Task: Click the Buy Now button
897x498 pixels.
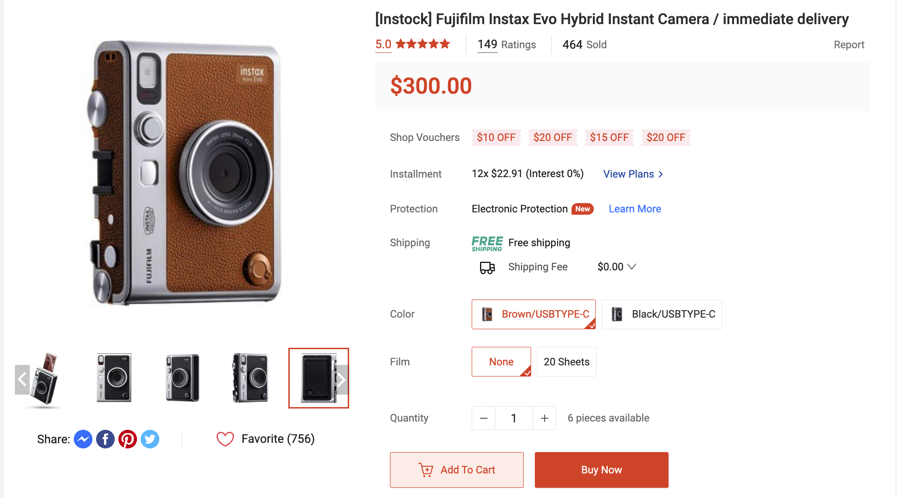Action: 601,470
